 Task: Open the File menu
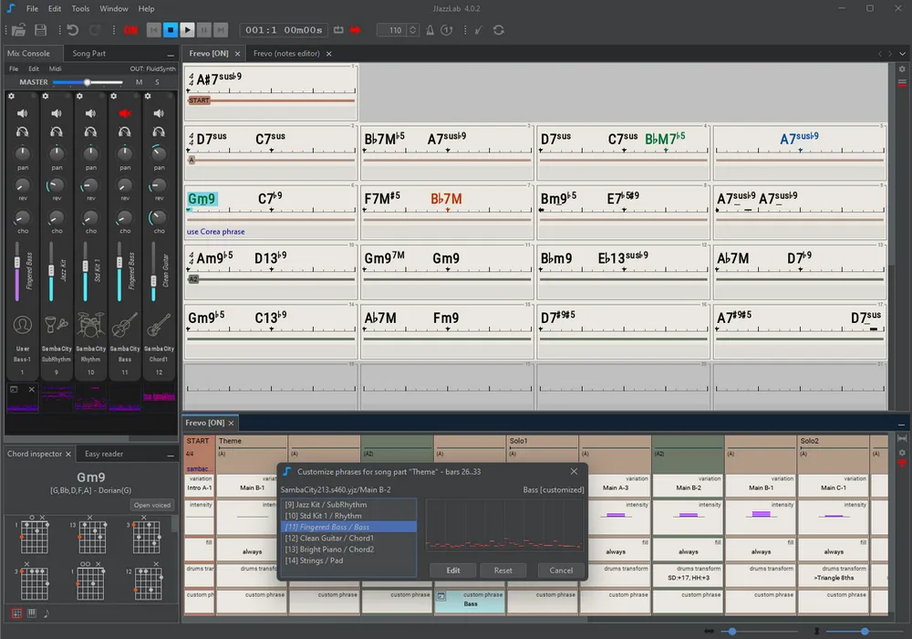[x=33, y=9]
